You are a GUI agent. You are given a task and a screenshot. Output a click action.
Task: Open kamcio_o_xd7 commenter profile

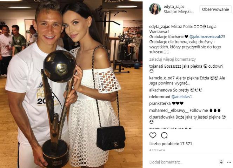click(x=162, y=78)
